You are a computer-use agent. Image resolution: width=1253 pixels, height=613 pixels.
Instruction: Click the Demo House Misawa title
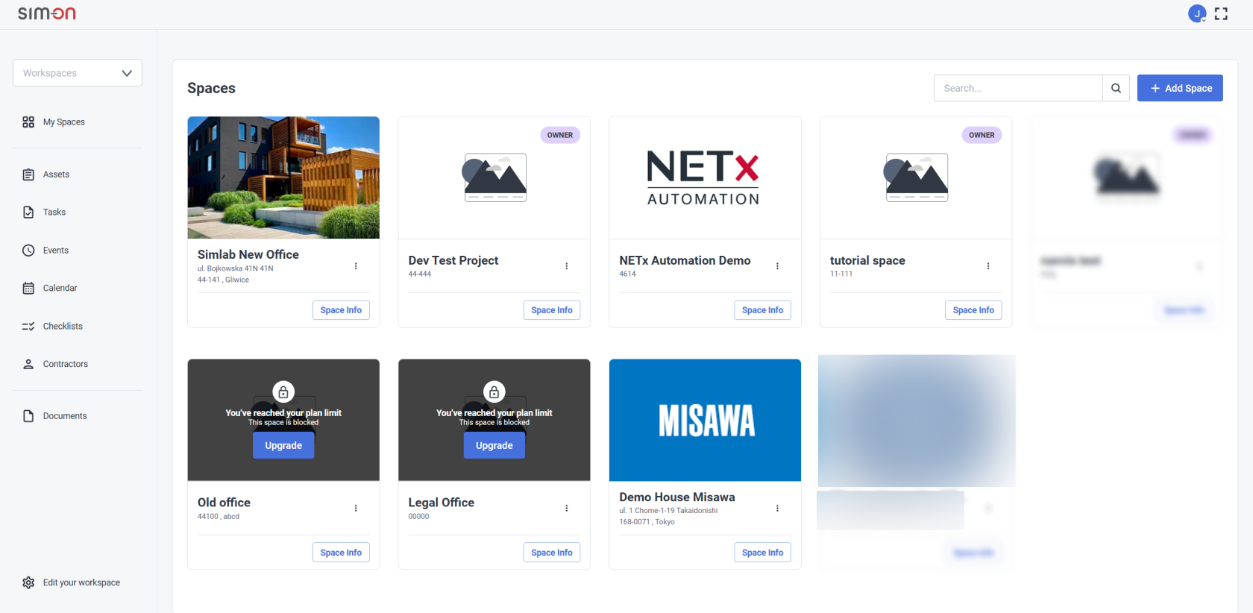pos(677,497)
